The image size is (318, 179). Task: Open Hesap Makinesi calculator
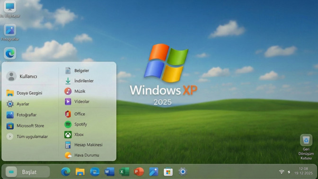84,145
